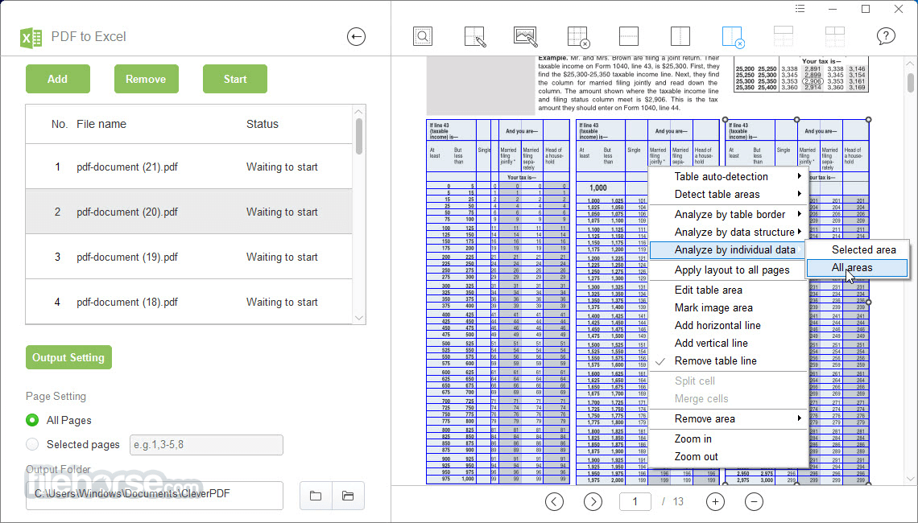Click the Status column header
918x523 pixels.
[263, 124]
